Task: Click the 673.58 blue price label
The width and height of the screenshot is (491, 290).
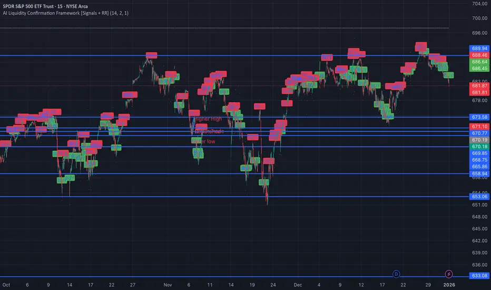Action: coord(479,117)
